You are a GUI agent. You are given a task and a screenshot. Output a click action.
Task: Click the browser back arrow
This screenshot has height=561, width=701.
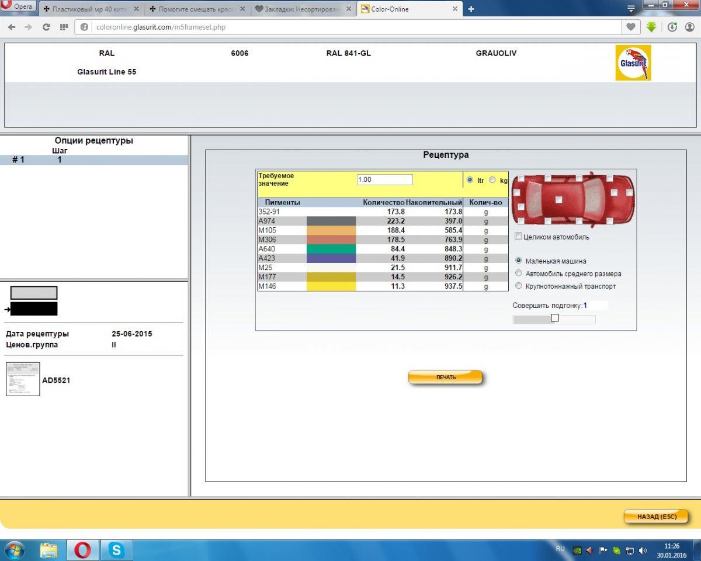[12, 27]
